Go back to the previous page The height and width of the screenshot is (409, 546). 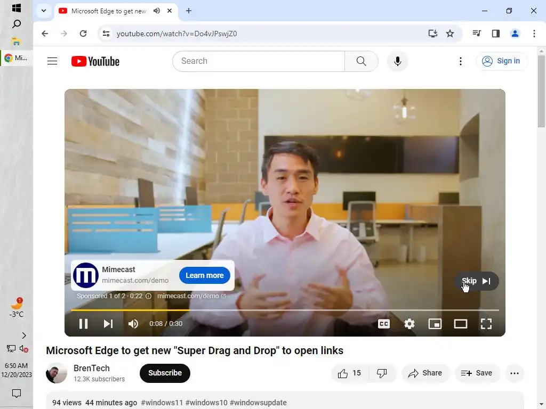click(45, 34)
